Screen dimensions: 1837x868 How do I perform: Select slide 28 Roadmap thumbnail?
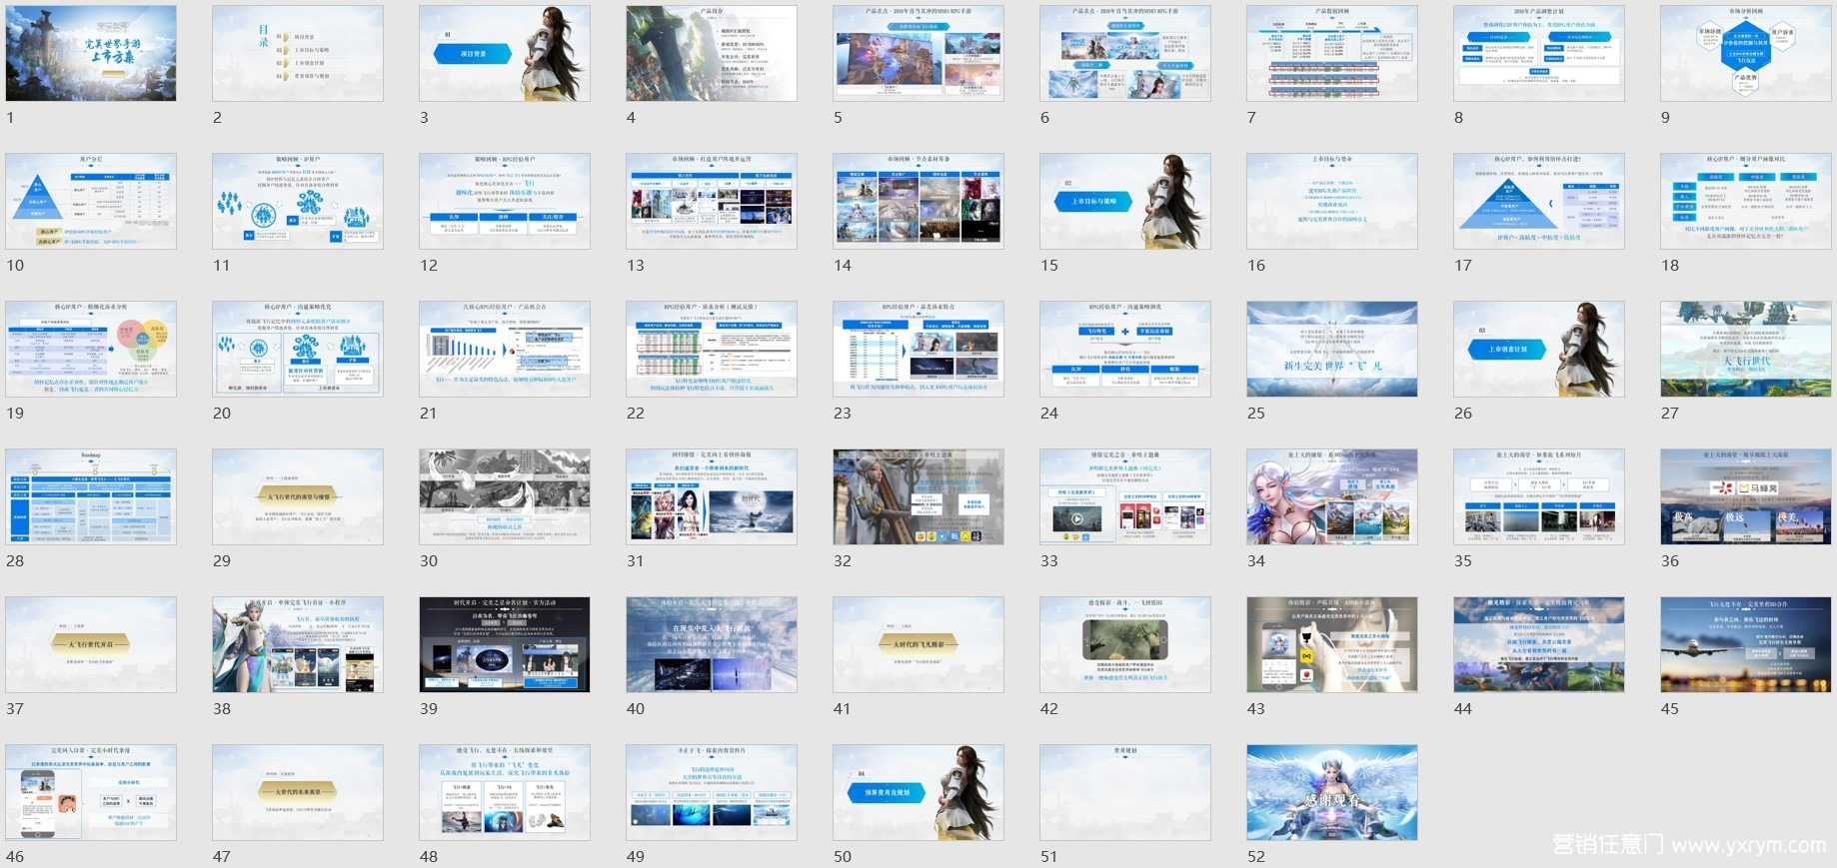(x=91, y=496)
